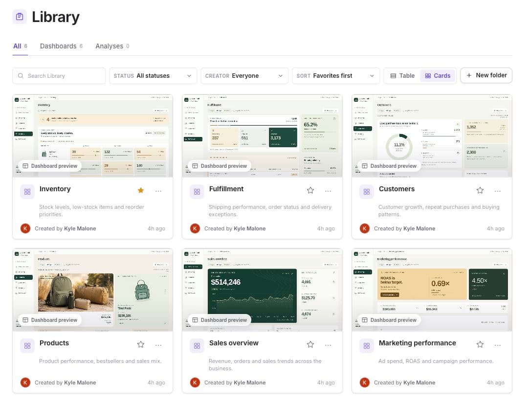Click Kyle Malone's avatar on the Products card
Screen dimensions: 528x405
25,382
